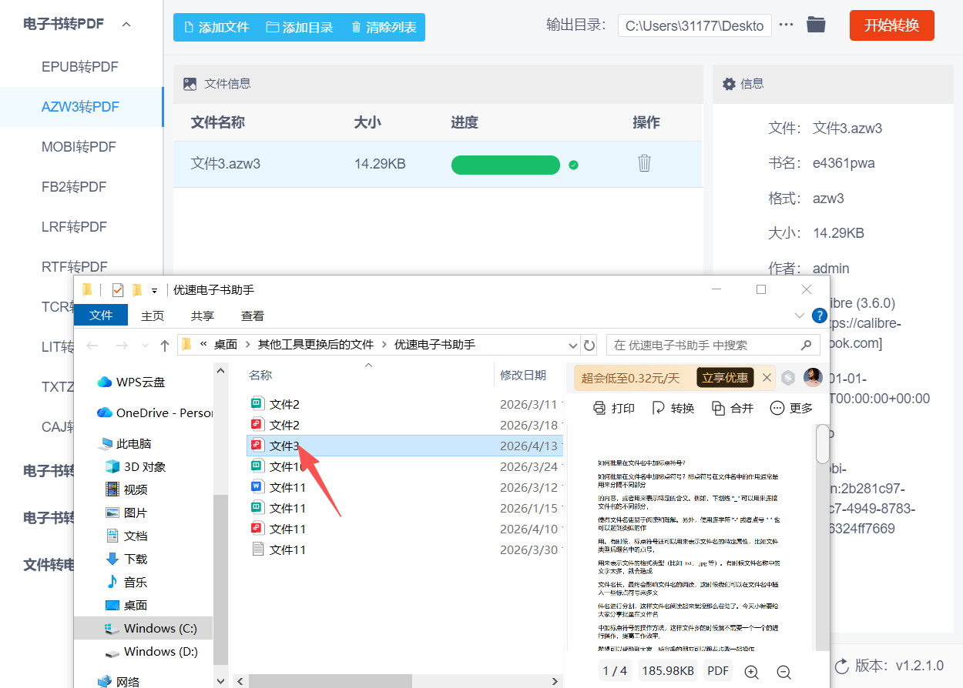Delete 文件3.azw3 using the trash icon
The height and width of the screenshot is (688, 963).
click(644, 163)
